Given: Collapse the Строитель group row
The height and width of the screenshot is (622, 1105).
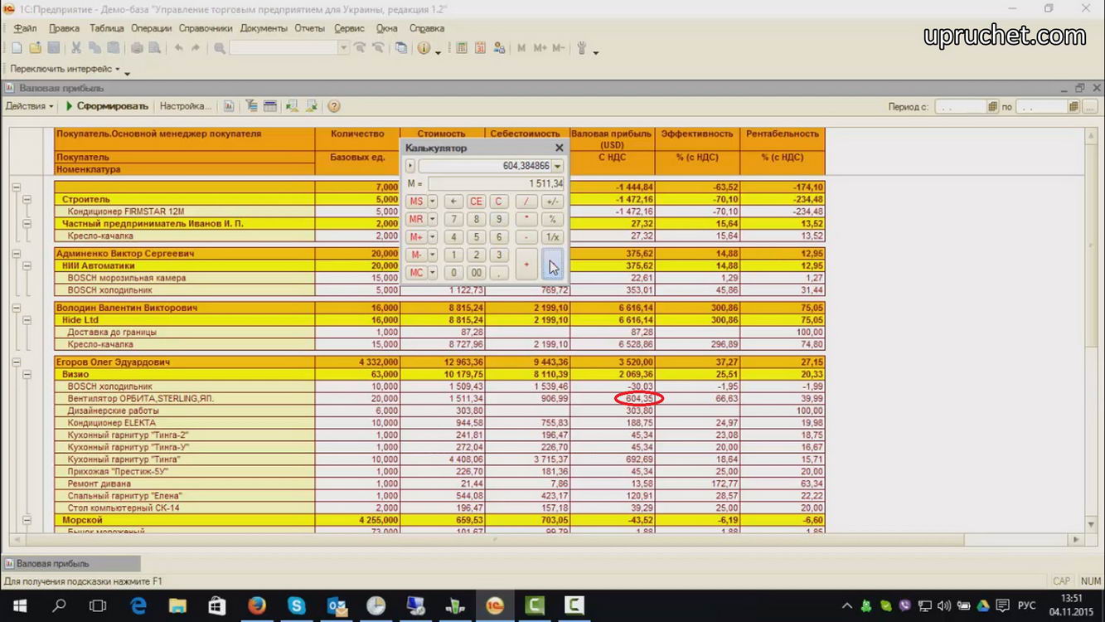Looking at the screenshot, I should pyautogui.click(x=27, y=200).
